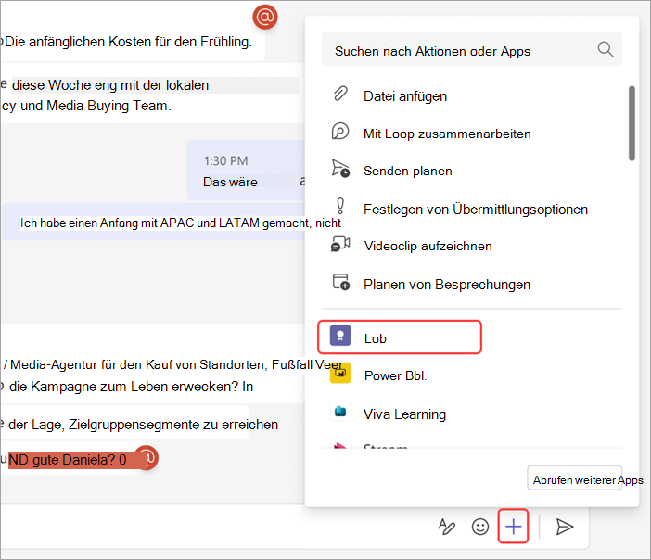The height and width of the screenshot is (560, 651).
Task: Focus the Suchen nach Aktionen oder Apps field
Action: click(x=472, y=49)
